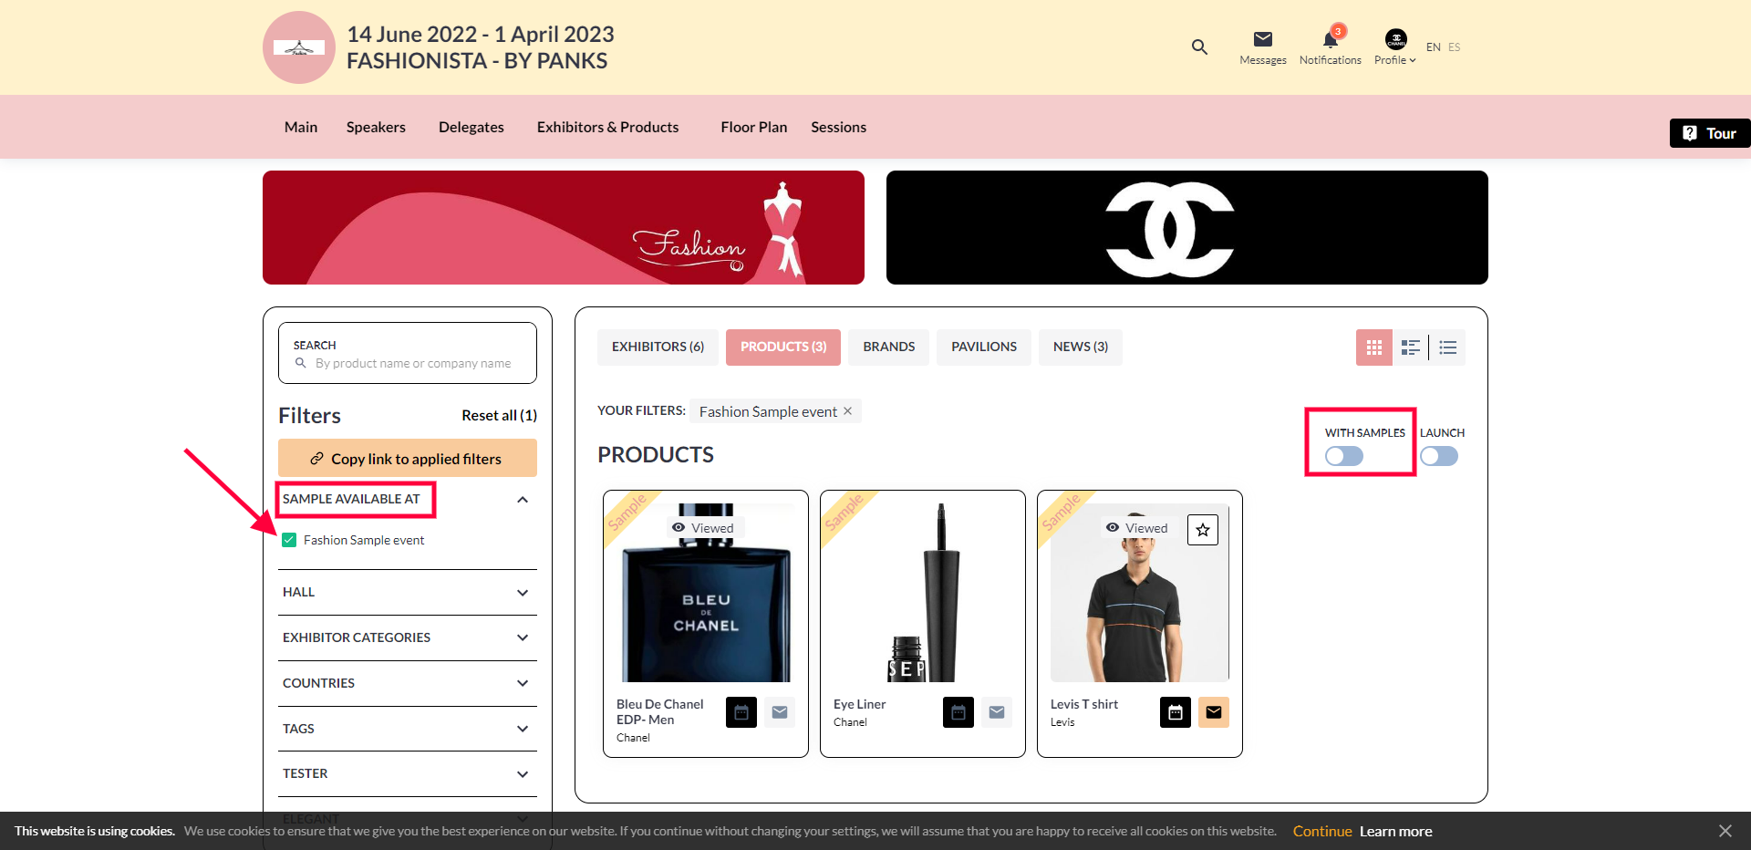
Task: Remove Fashion Sample event filter chip
Action: pyautogui.click(x=847, y=411)
